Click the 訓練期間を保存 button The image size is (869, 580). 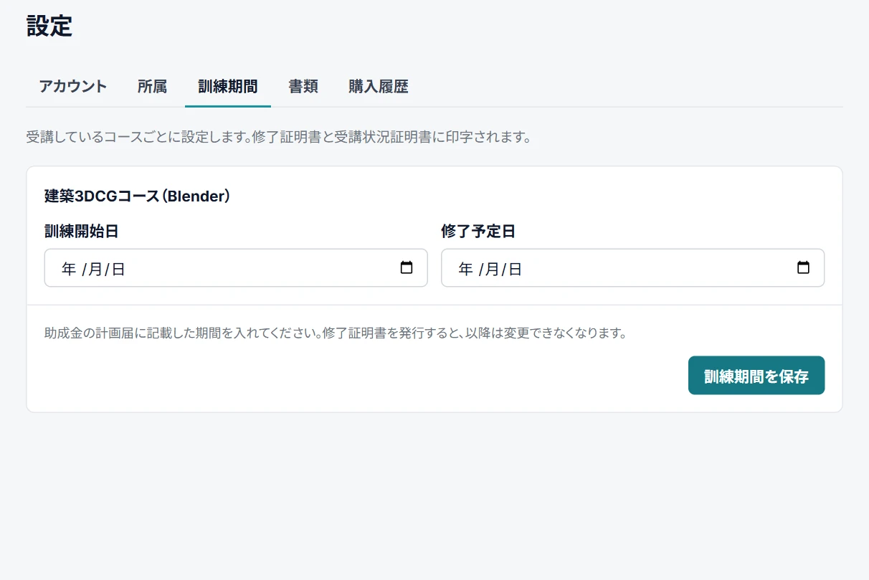tap(756, 376)
